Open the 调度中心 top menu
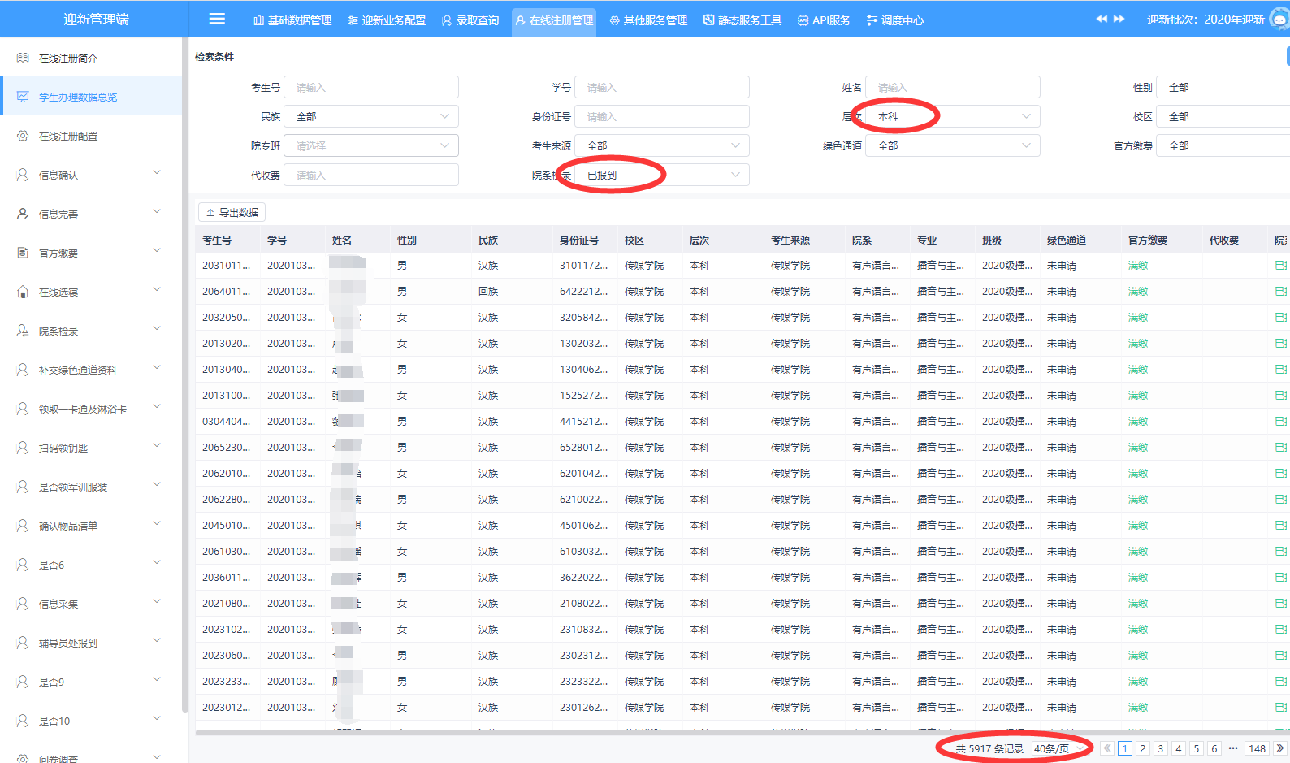Screen dimensions: 1290x763 (895, 20)
